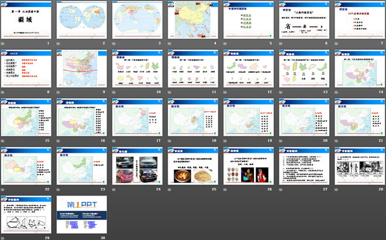Click the animation star icon under slide 3
This screenshot has height=240, width=386.
click(x=114, y=44)
